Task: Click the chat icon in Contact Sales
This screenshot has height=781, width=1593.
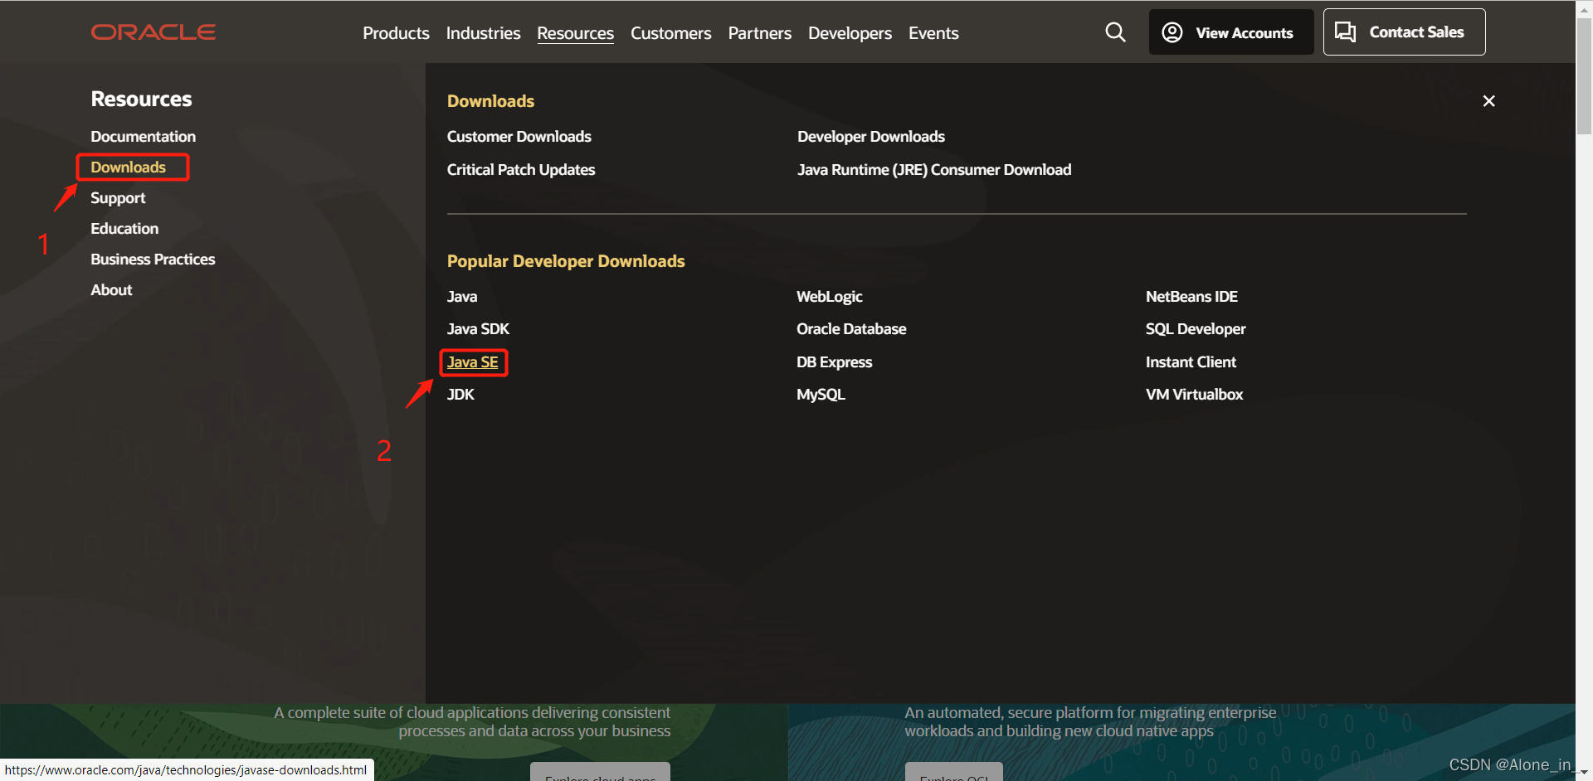Action: [x=1345, y=32]
